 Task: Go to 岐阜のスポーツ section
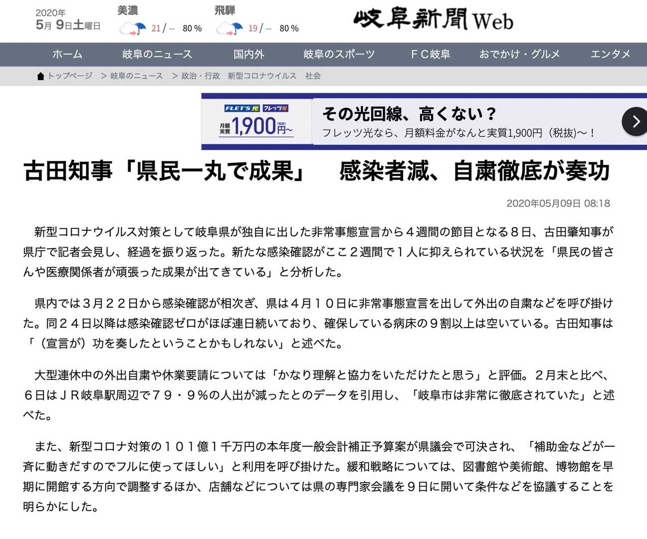click(339, 54)
